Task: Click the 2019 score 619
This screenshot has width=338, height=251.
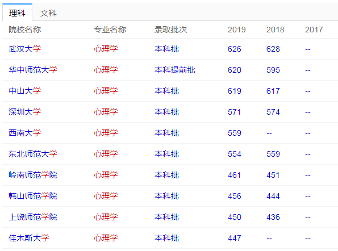Action: point(235,91)
